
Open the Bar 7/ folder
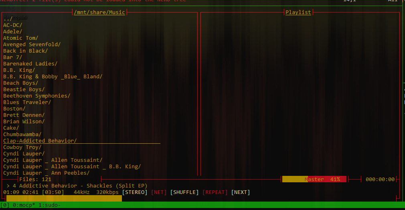13,57
